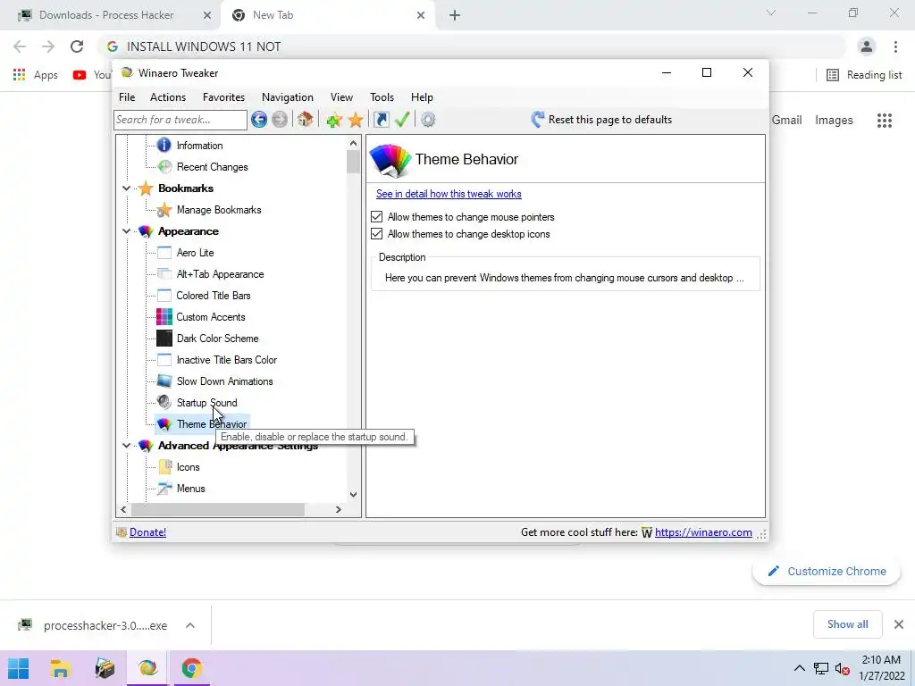Collapse the Appearance tree node

tap(127, 231)
